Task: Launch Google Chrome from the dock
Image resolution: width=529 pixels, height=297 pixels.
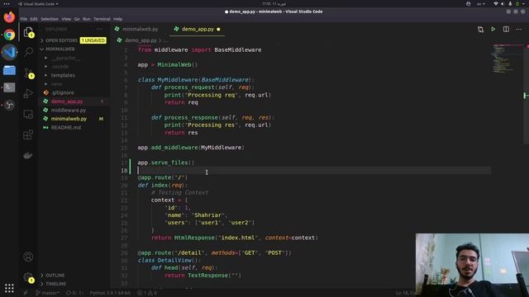Action: point(9,35)
